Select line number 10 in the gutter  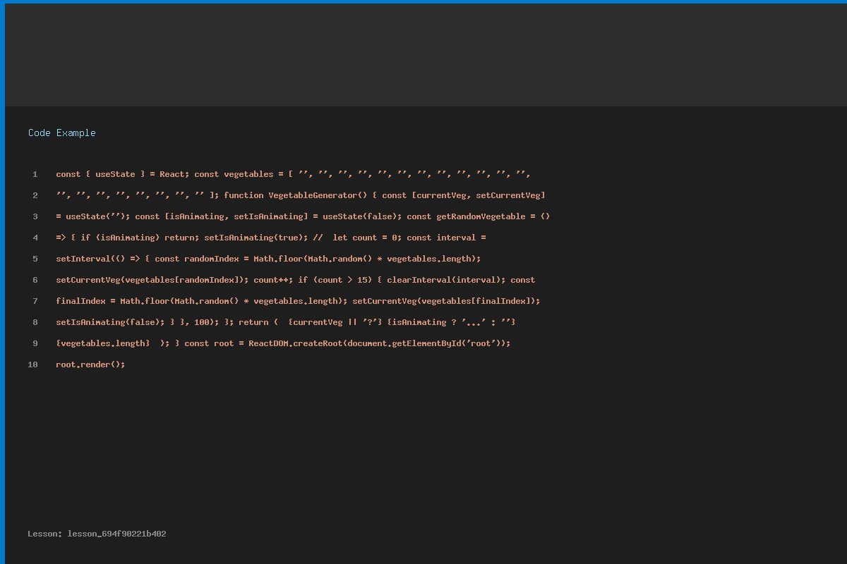click(33, 364)
